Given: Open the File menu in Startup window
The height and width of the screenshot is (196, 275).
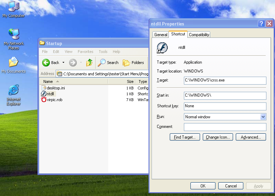Looking at the screenshot, I should tap(45, 52).
